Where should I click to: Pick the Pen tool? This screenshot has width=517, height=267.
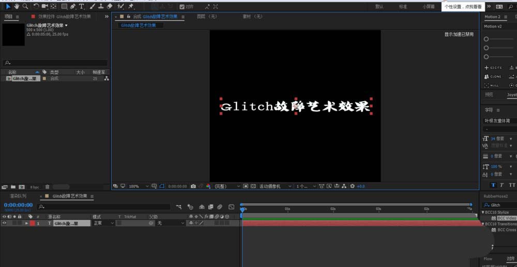click(73, 7)
